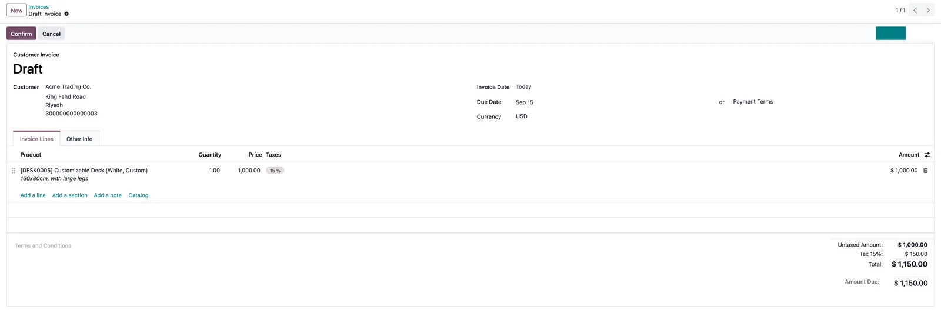Image resolution: width=941 pixels, height=313 pixels.
Task: Add a section to the invoice
Action: click(69, 195)
